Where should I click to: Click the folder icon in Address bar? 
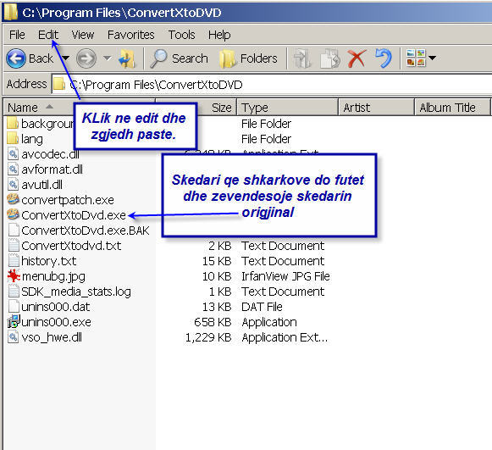pyautogui.click(x=59, y=84)
